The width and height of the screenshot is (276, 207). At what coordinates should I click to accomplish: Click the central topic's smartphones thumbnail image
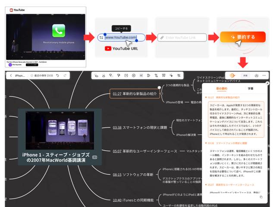(60, 130)
